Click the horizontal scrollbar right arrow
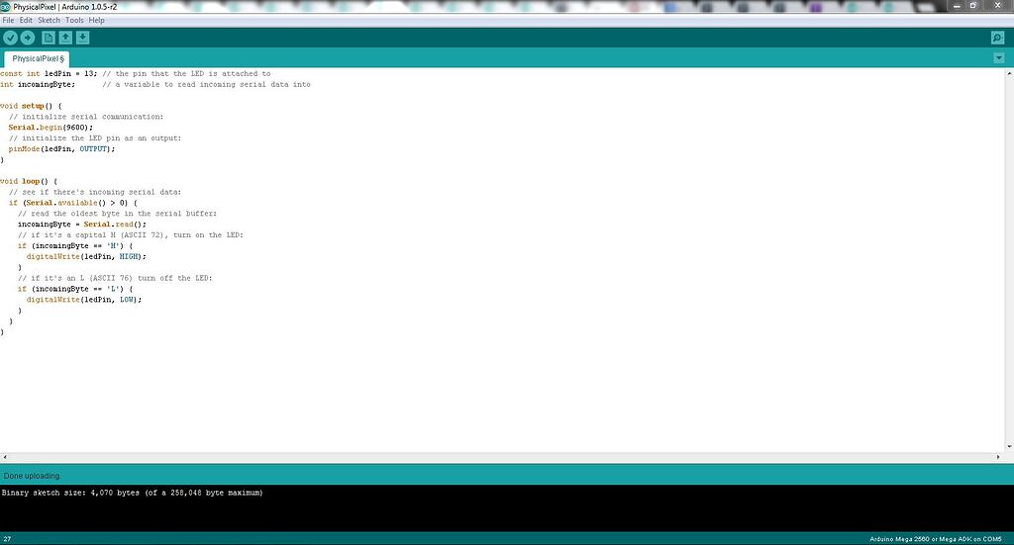This screenshot has width=1014, height=545. (x=998, y=457)
